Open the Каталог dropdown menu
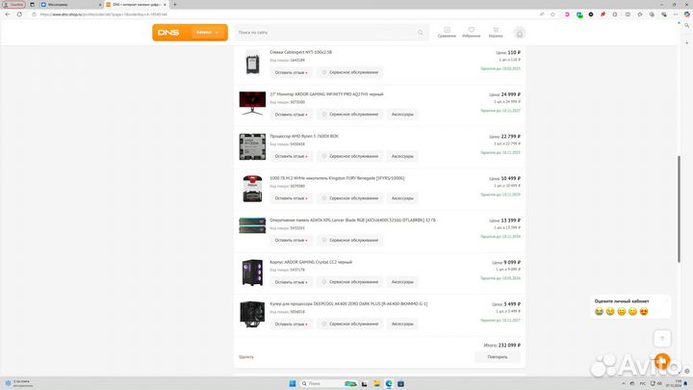 (207, 33)
